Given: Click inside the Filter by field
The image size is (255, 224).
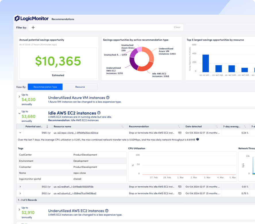Looking at the screenshot, I should tap(106, 28).
